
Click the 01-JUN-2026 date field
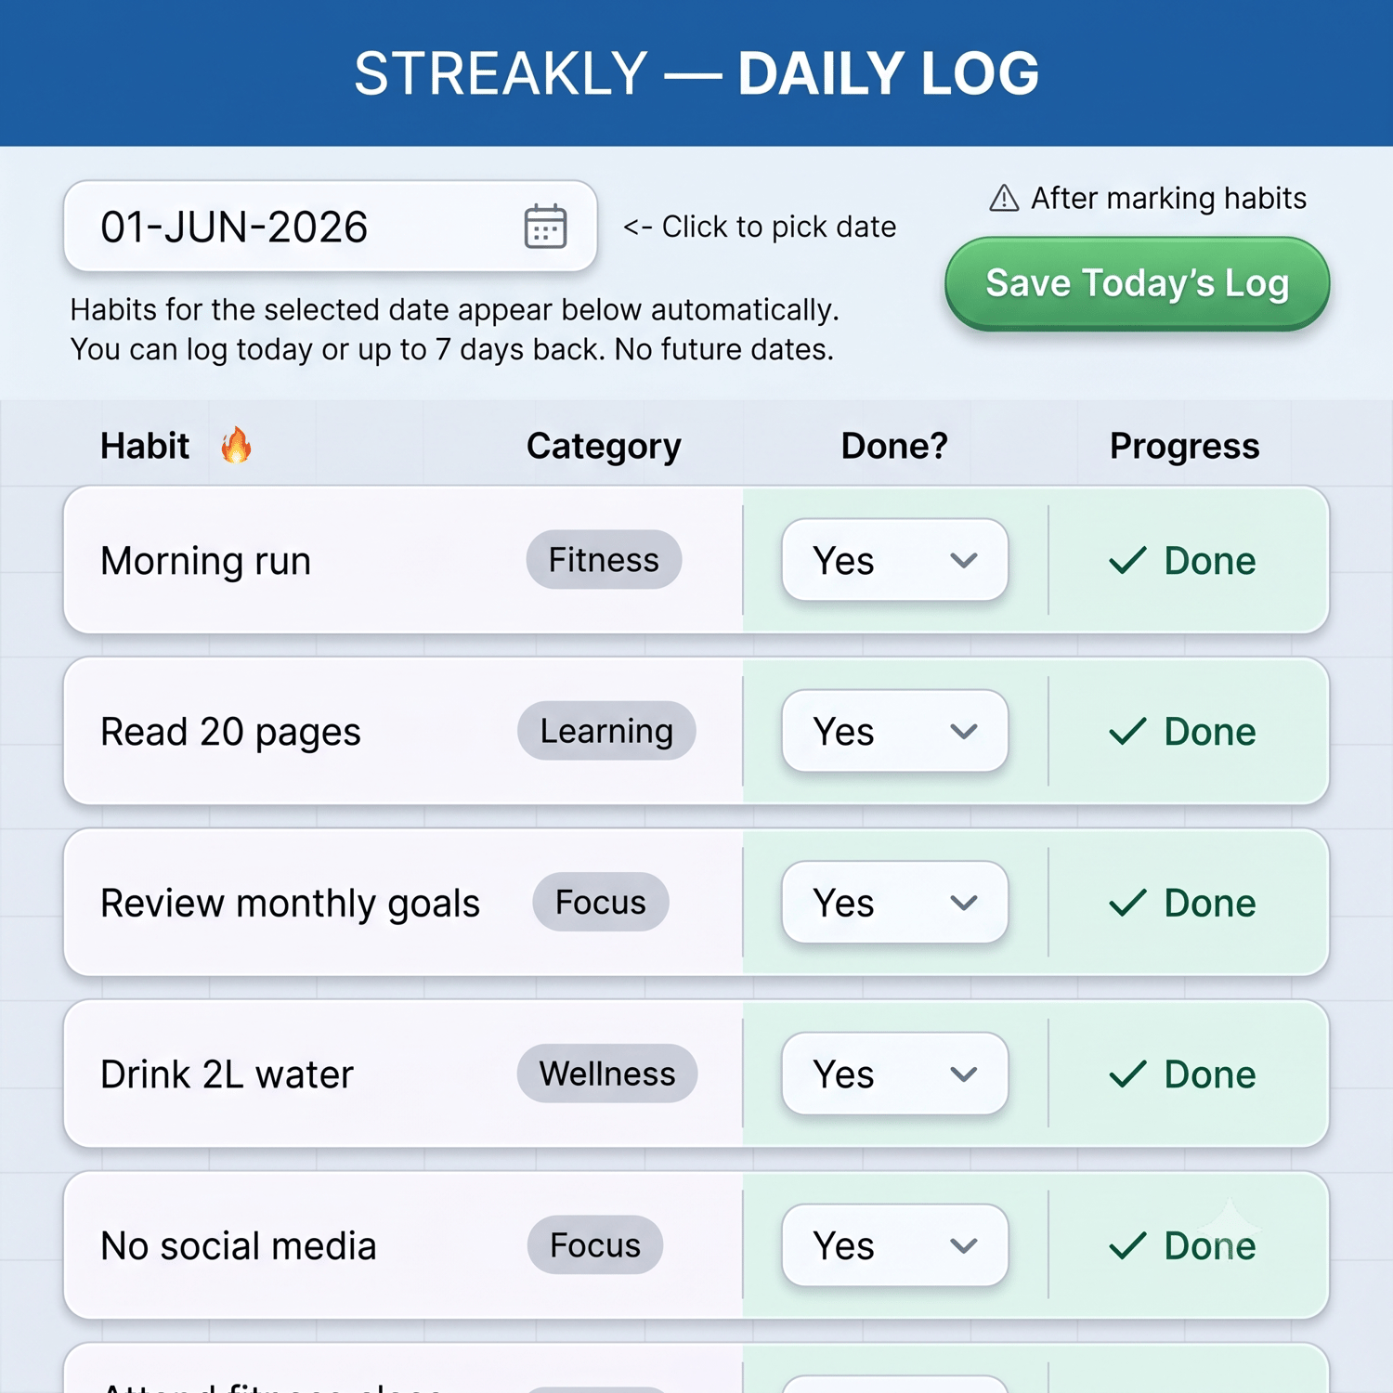pyautogui.click(x=331, y=227)
